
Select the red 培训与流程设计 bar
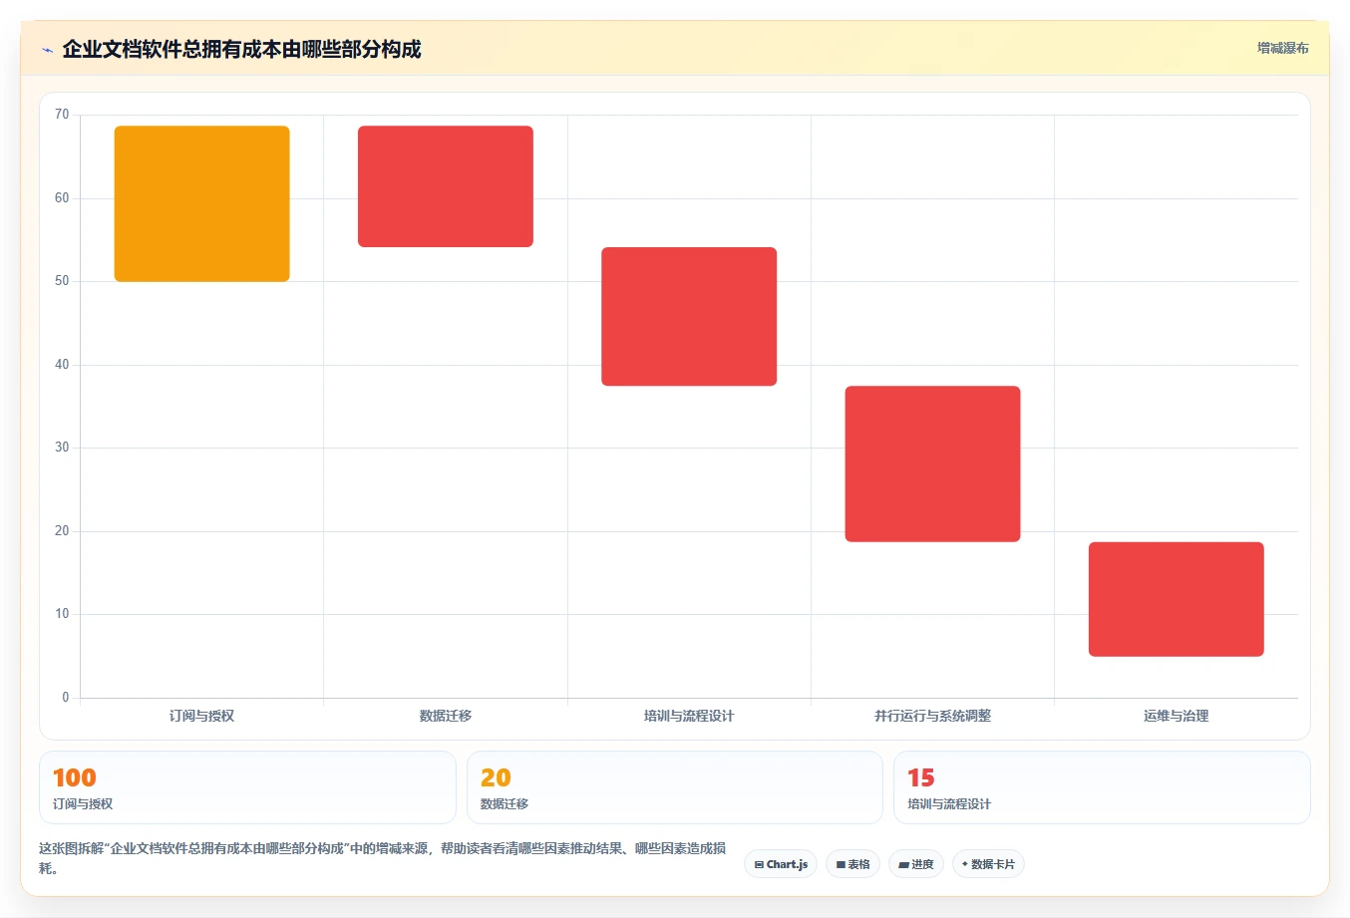(x=689, y=316)
